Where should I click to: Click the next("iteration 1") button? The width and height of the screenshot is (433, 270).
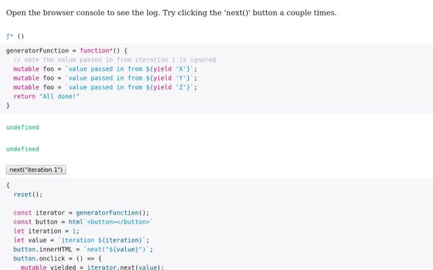point(36,169)
